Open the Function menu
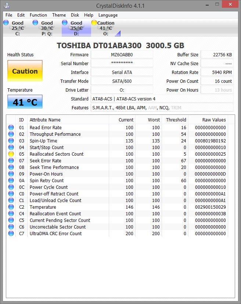241x304 pixels. [38, 15]
